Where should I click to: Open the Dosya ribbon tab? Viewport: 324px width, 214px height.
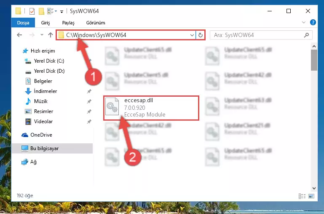[x=23, y=23]
